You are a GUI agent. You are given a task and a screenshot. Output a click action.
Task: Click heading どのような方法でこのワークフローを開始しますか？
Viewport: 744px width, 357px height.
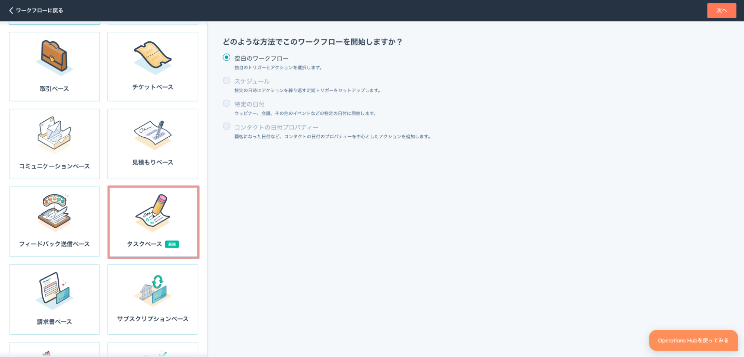click(313, 42)
